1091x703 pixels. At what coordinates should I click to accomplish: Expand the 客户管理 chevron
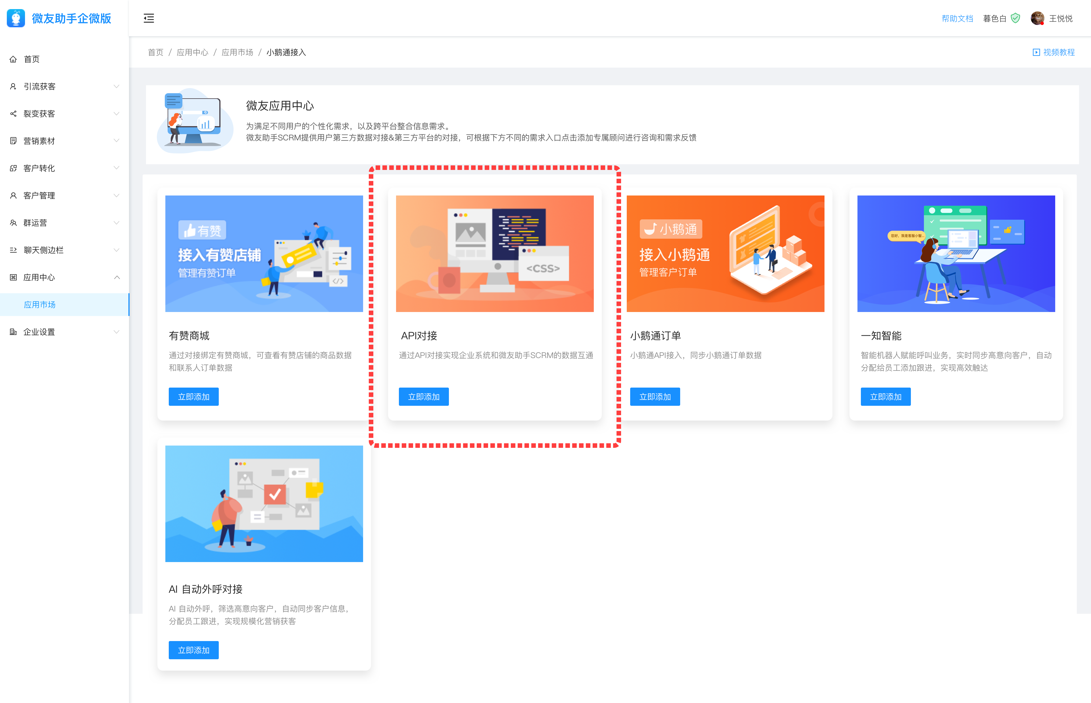[117, 195]
